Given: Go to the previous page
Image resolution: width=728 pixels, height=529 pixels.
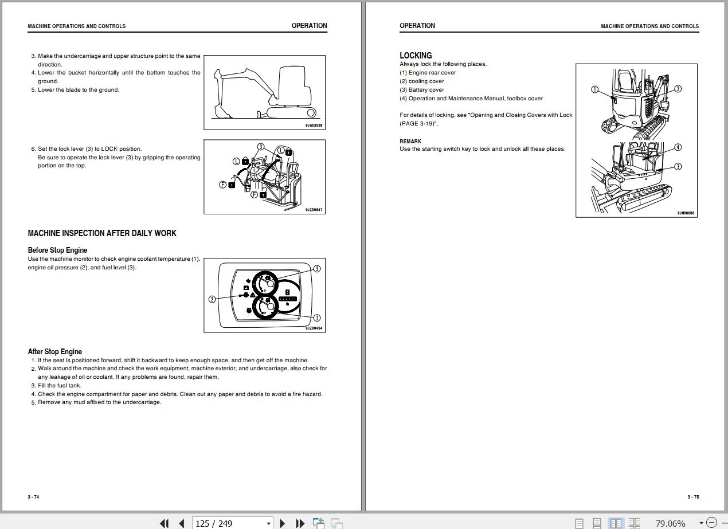Looking at the screenshot, I should tap(182, 523).
